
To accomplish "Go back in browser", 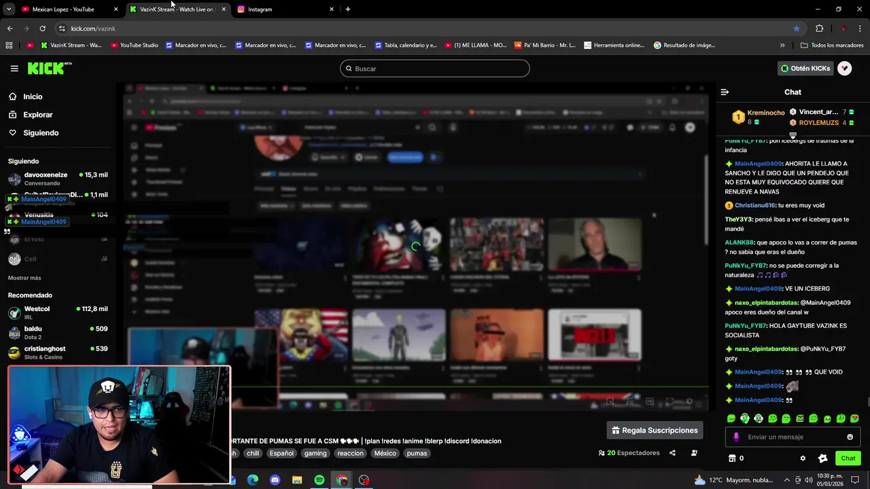I will pyautogui.click(x=10, y=29).
